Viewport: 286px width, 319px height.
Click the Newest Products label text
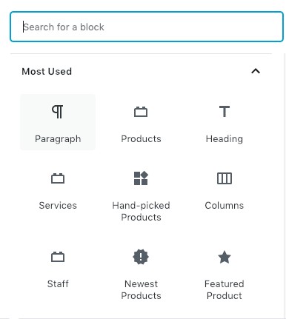(x=141, y=290)
